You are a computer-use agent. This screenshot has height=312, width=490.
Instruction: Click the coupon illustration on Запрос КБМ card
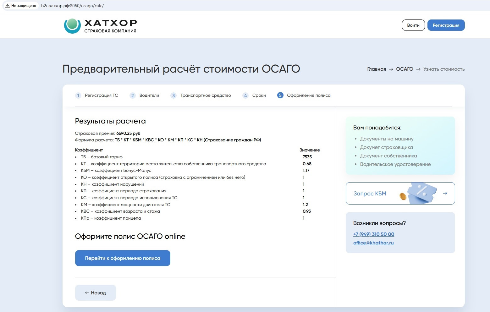(x=418, y=193)
